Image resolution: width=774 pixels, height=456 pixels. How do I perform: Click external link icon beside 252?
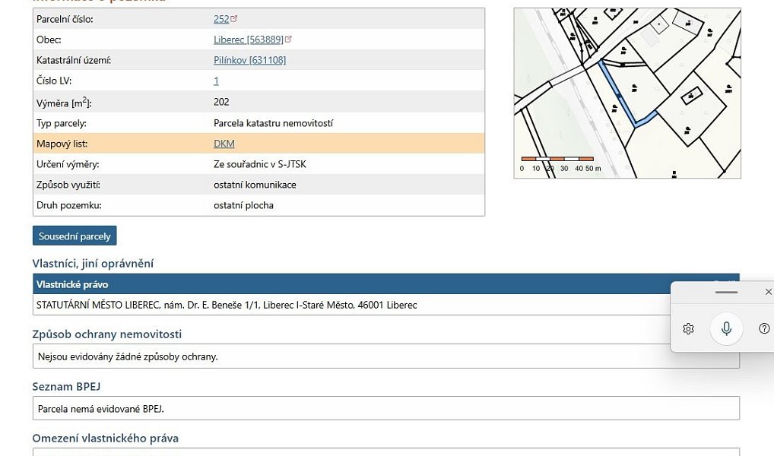click(x=234, y=18)
